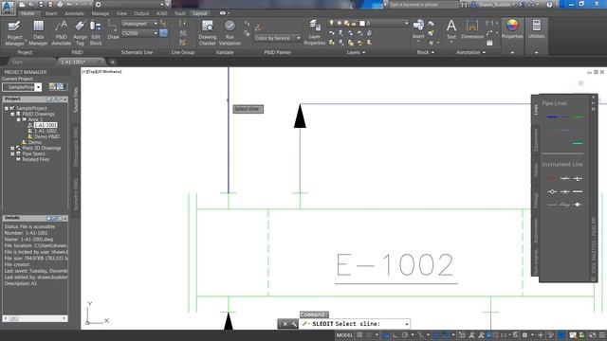Expand command history arrow on command line
The image size is (607, 341).
click(407, 324)
